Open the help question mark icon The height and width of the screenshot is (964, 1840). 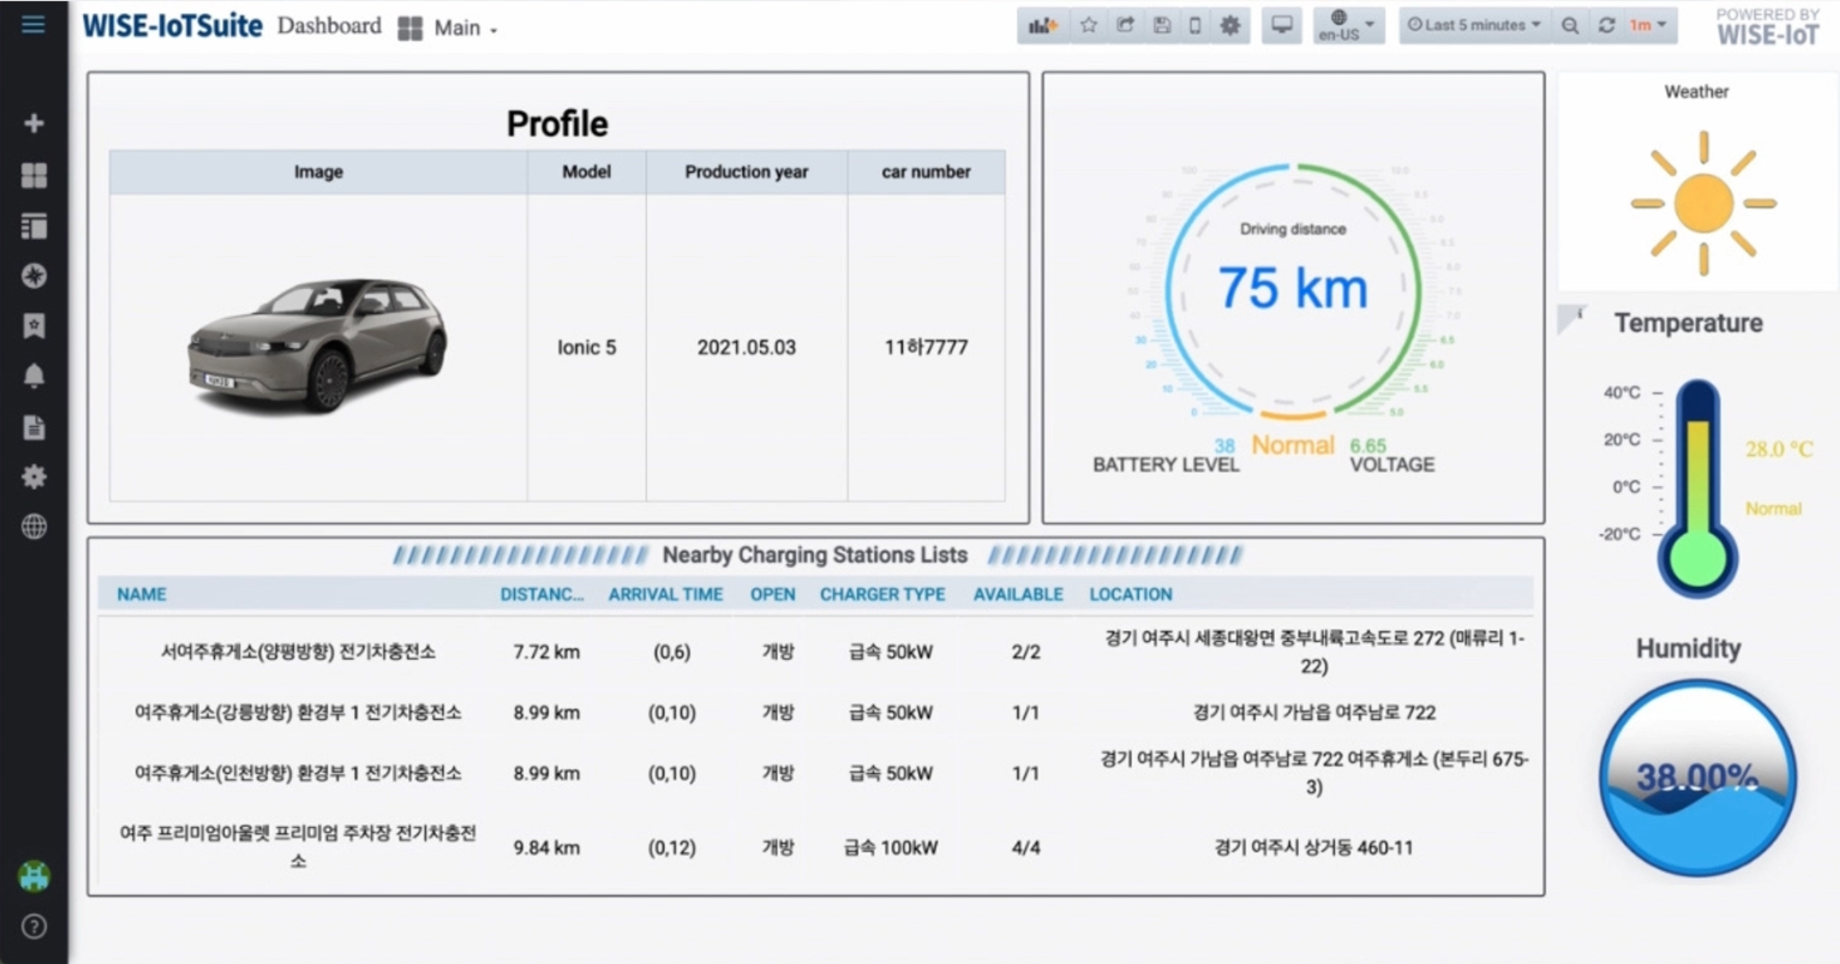click(x=34, y=926)
